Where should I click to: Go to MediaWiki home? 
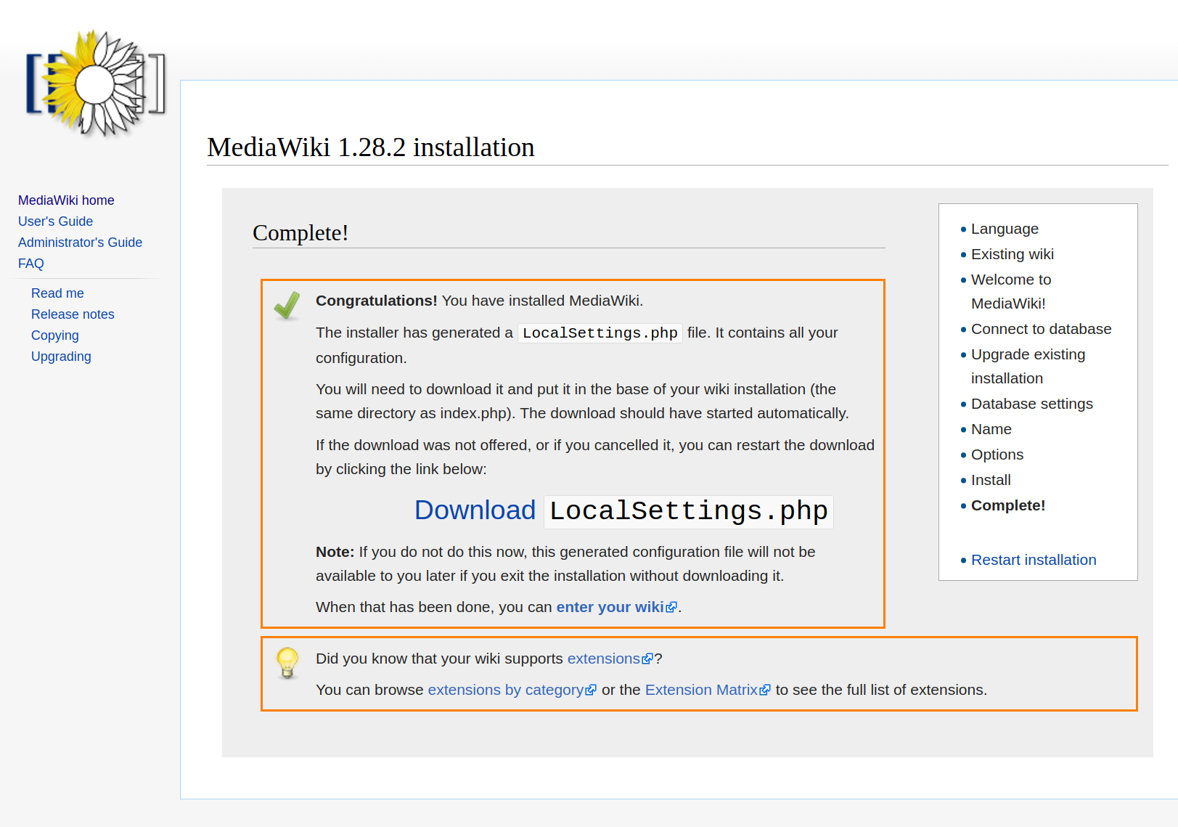coord(65,200)
